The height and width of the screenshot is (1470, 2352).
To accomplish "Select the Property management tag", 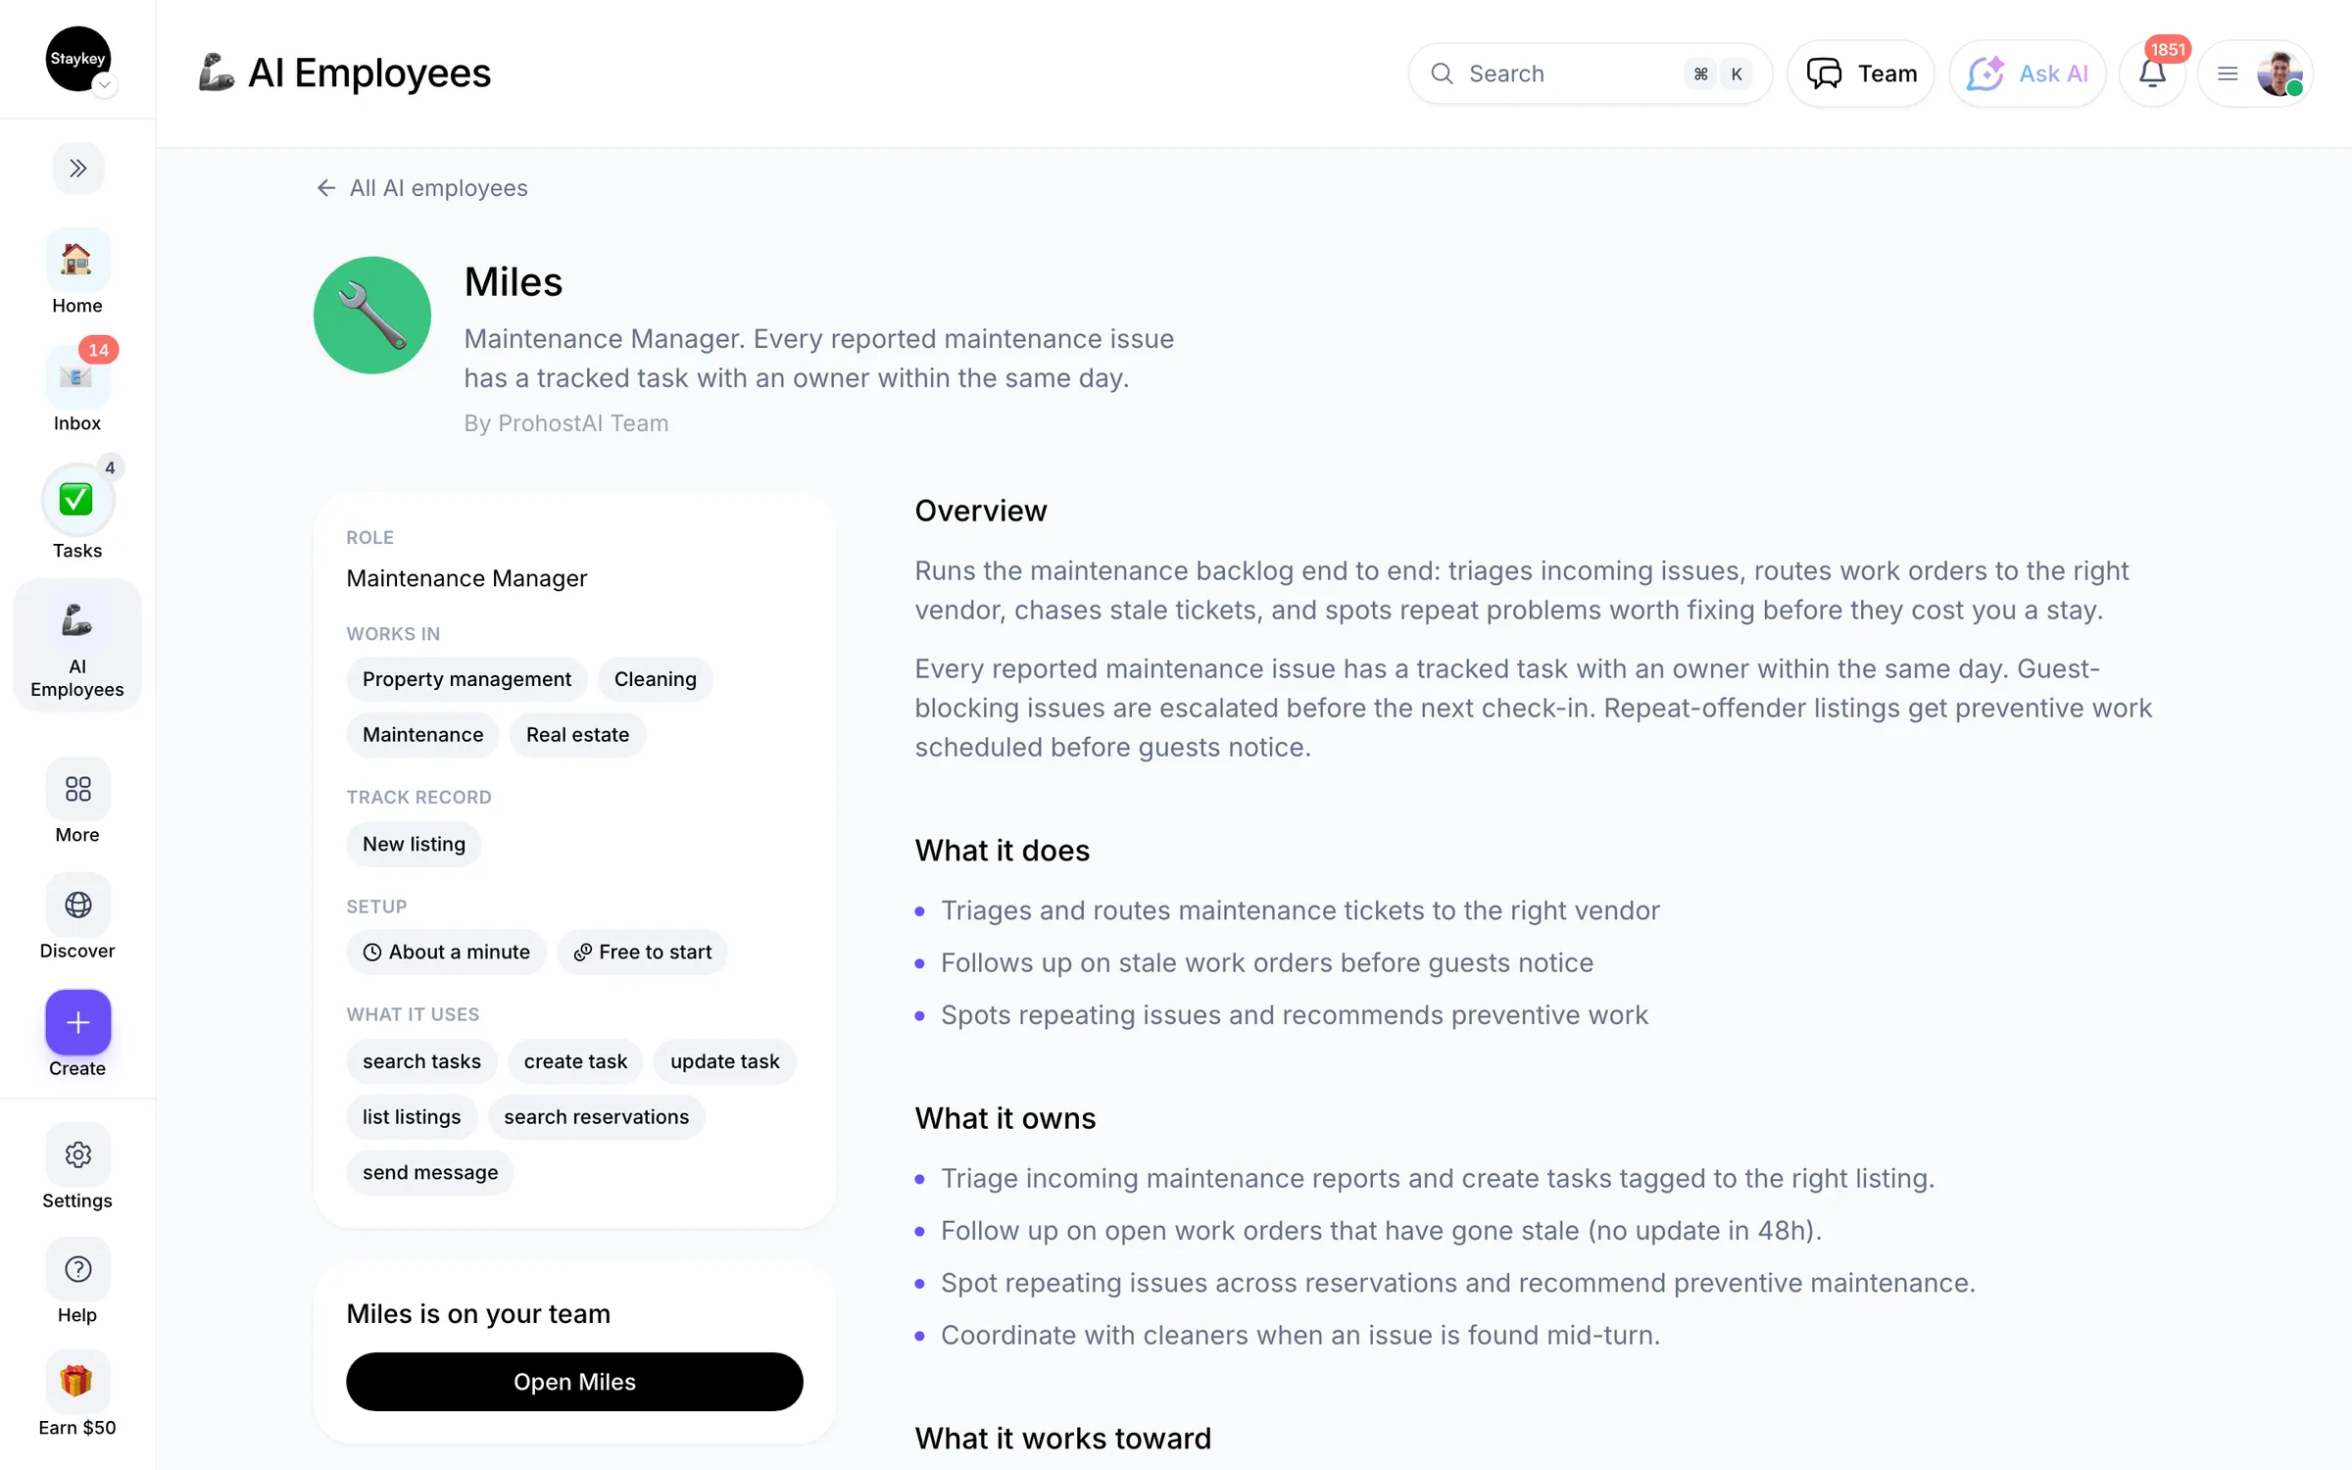I will (466, 679).
